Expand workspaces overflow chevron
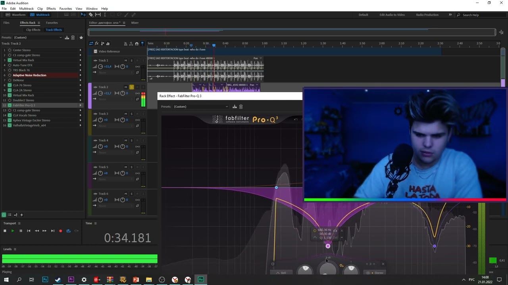This screenshot has width=508, height=285. [450, 15]
